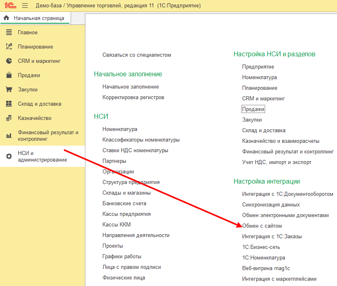Image resolution: width=337 pixels, height=286 pixels.
Task: Open Интеграция с 1С:Документооборотом link
Action: (x=288, y=194)
